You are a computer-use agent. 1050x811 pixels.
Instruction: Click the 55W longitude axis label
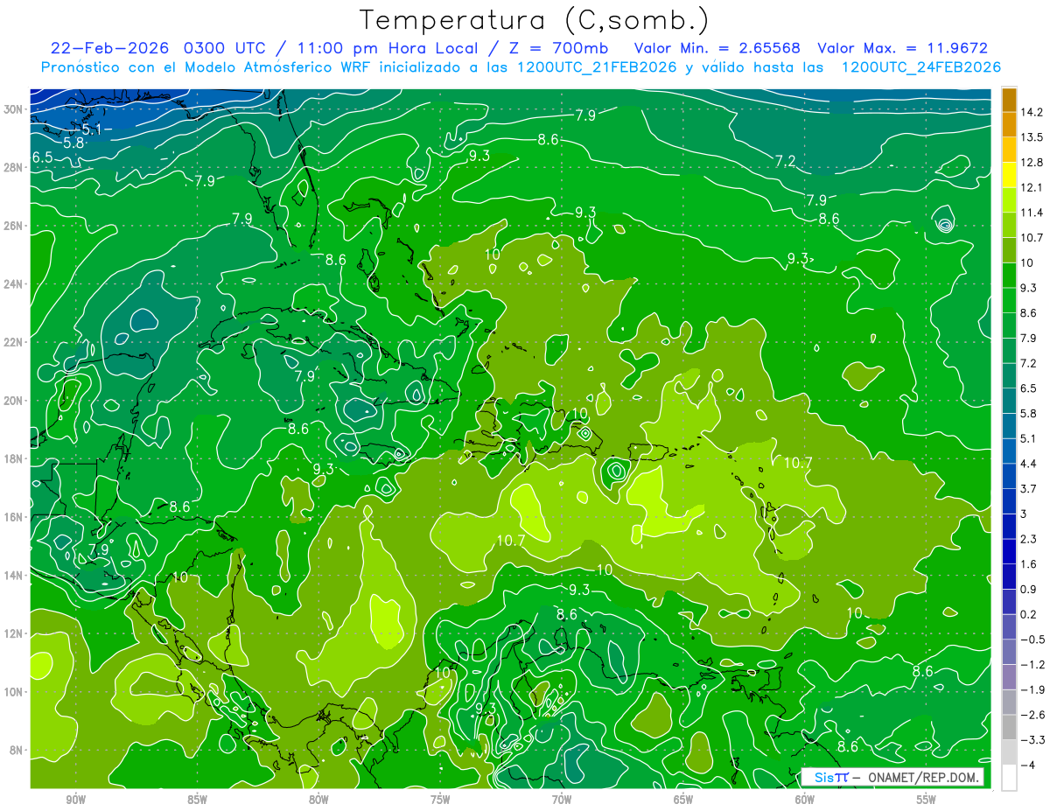927,800
